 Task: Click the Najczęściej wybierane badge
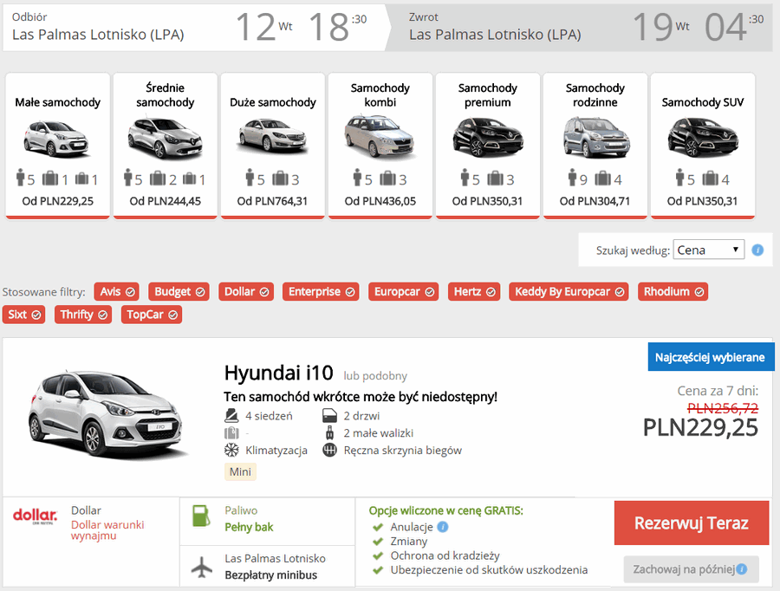(711, 357)
